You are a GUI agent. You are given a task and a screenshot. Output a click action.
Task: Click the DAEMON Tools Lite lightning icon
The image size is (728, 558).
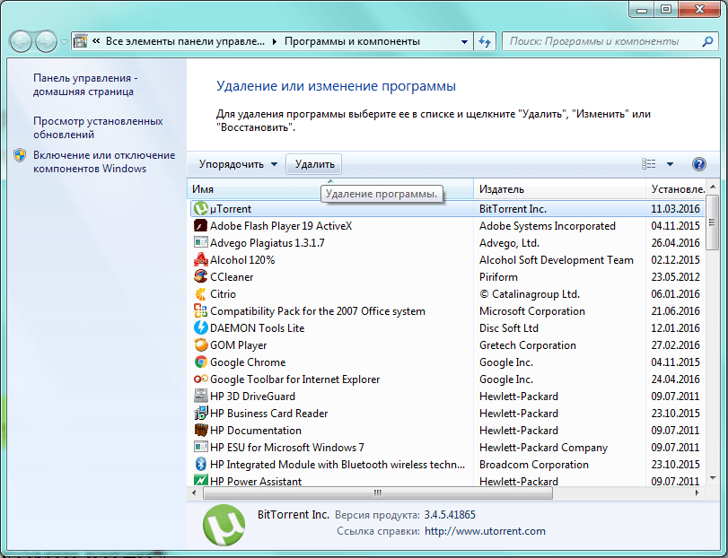[x=200, y=328]
